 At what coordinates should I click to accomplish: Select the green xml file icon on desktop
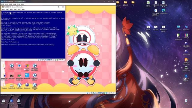tap(148, 2)
